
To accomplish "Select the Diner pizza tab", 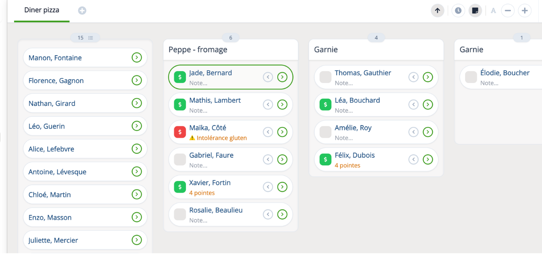I will pyautogui.click(x=42, y=11).
